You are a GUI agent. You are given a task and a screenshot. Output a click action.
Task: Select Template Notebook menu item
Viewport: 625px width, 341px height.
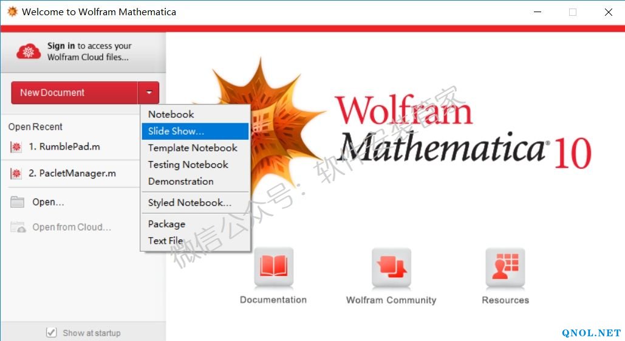(193, 148)
